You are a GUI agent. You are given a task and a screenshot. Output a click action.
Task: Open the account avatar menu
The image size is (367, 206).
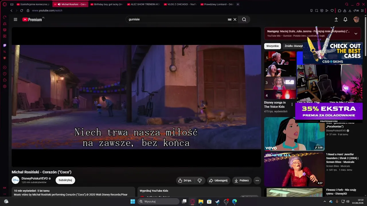point(356,19)
